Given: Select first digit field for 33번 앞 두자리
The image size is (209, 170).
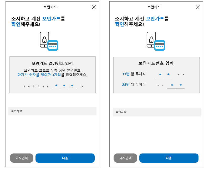Looking at the screenshot, I should click(159, 75).
